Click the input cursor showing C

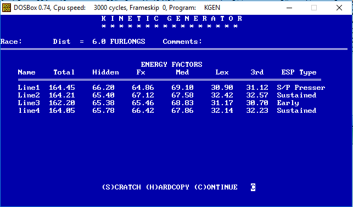click(x=253, y=187)
